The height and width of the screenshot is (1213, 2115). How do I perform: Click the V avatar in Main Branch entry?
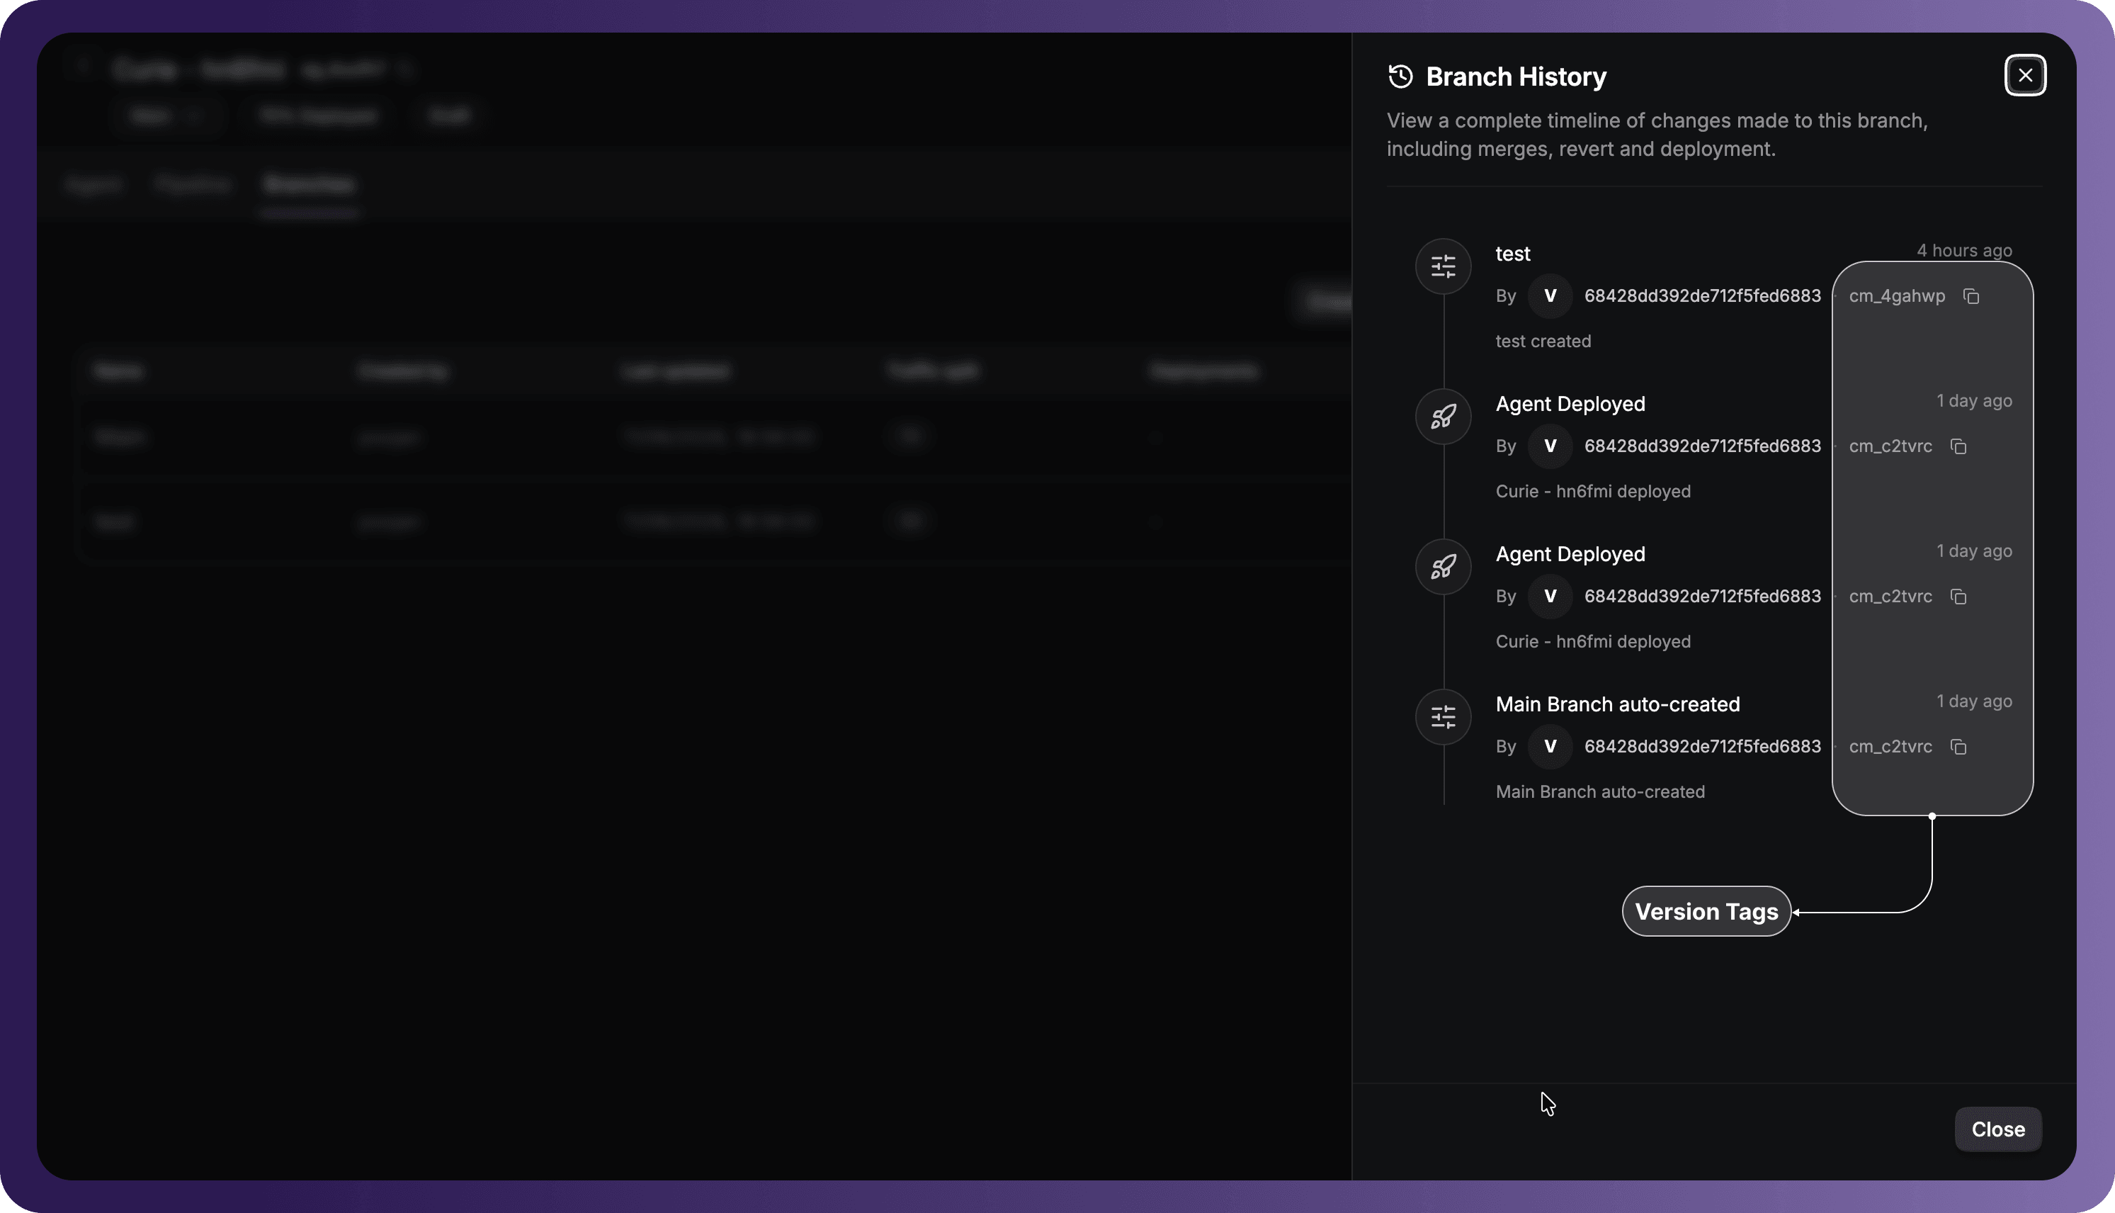[1550, 745]
